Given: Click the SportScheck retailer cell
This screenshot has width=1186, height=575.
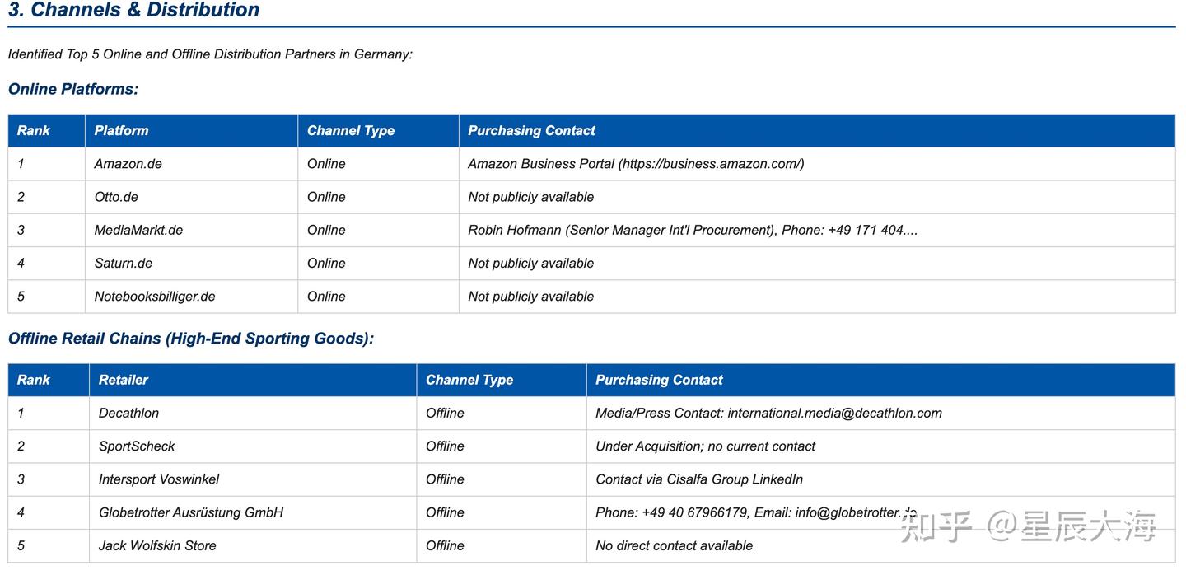Looking at the screenshot, I should [x=137, y=446].
